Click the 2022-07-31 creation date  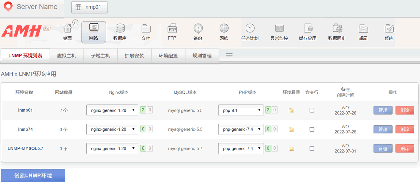[x=345, y=151]
